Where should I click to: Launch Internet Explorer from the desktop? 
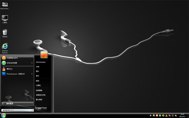[5, 48]
